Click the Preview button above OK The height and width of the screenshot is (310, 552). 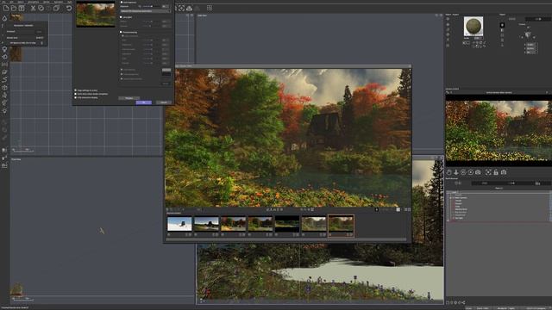point(129,98)
